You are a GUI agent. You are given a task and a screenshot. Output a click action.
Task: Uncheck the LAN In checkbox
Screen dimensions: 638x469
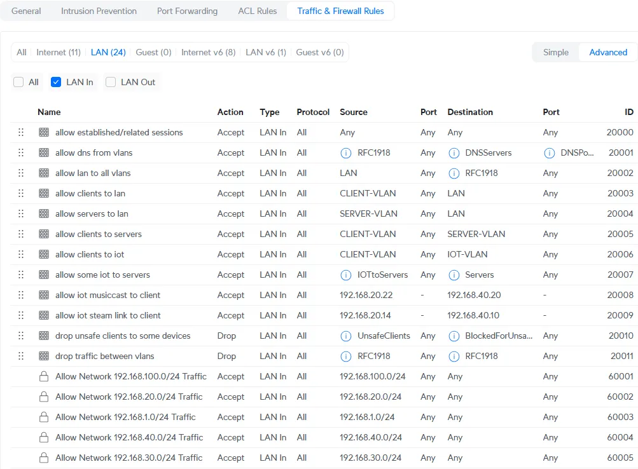click(x=56, y=82)
